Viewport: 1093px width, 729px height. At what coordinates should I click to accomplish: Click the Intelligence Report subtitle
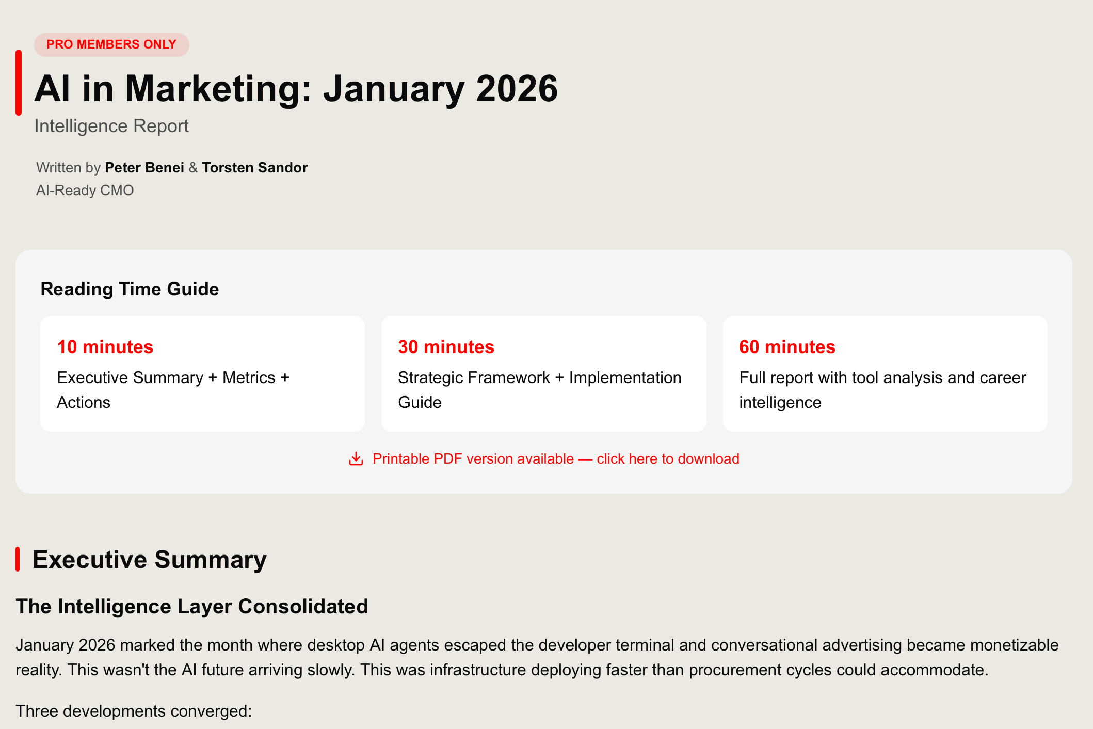pyautogui.click(x=111, y=126)
